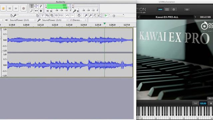Image resolution: width=213 pixels, height=120 pixels.
Task: Click a key on the UVIWorkstation piano keyboard
Action: tap(175, 113)
